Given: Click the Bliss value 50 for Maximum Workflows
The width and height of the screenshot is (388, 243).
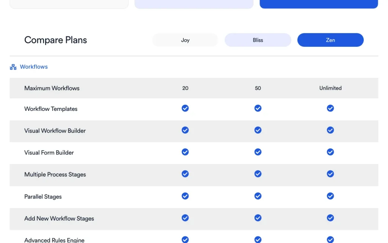Looking at the screenshot, I should (258, 88).
